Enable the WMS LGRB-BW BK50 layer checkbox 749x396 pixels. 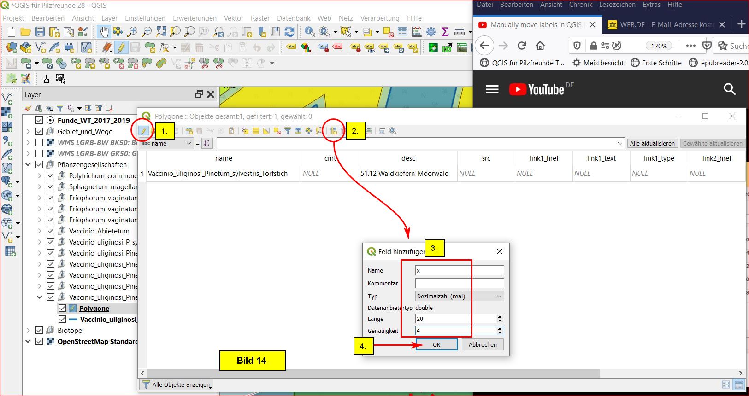click(x=39, y=143)
